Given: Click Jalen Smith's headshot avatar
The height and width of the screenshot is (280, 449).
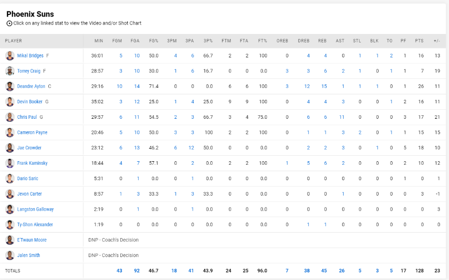Looking at the screenshot, I should (x=10, y=256).
